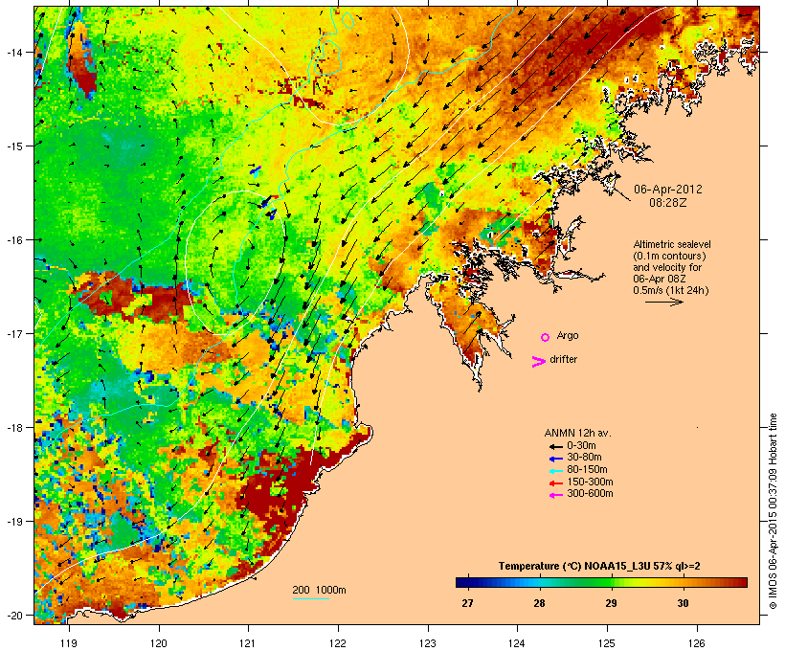Click longitude axis label 125
This screenshot has width=785, height=651.
607,643
